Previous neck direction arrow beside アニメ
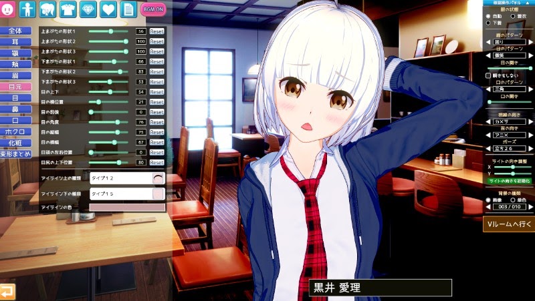 point(488,135)
